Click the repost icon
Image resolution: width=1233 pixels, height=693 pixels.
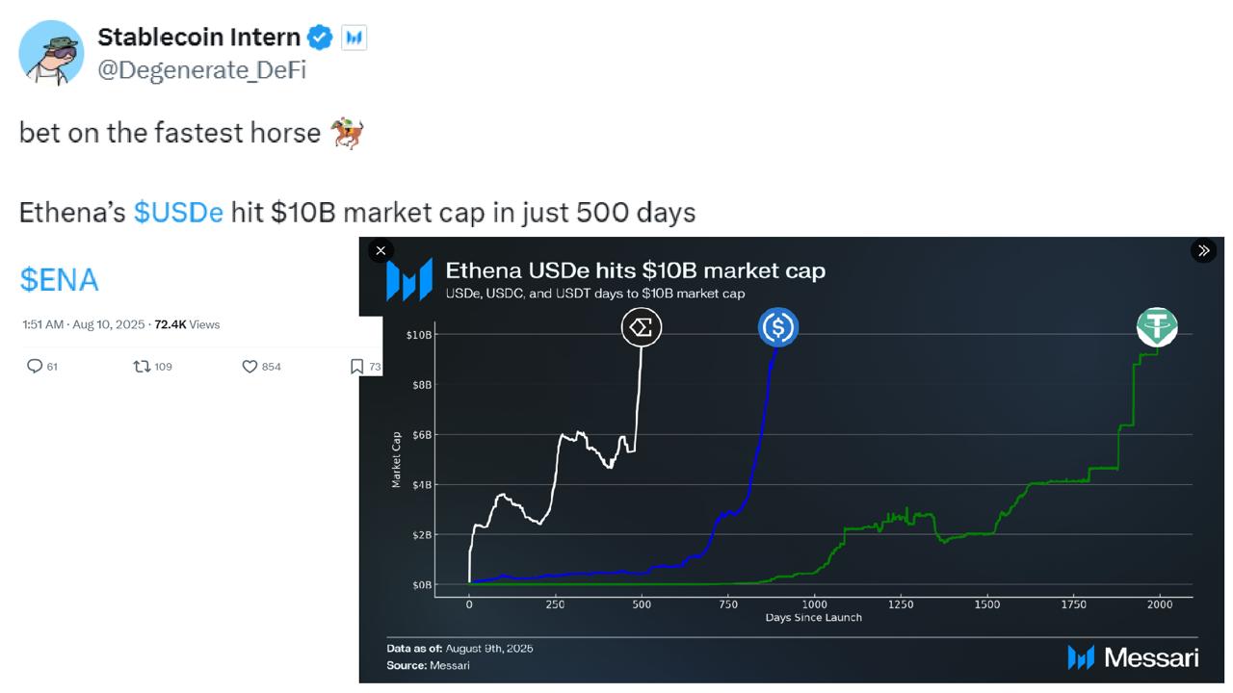tap(142, 366)
